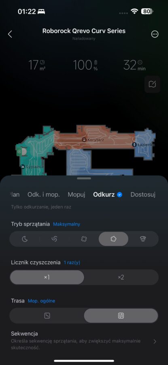168x365 pixels.
Task: Open the three-dot more options menu
Action: [x=155, y=34]
